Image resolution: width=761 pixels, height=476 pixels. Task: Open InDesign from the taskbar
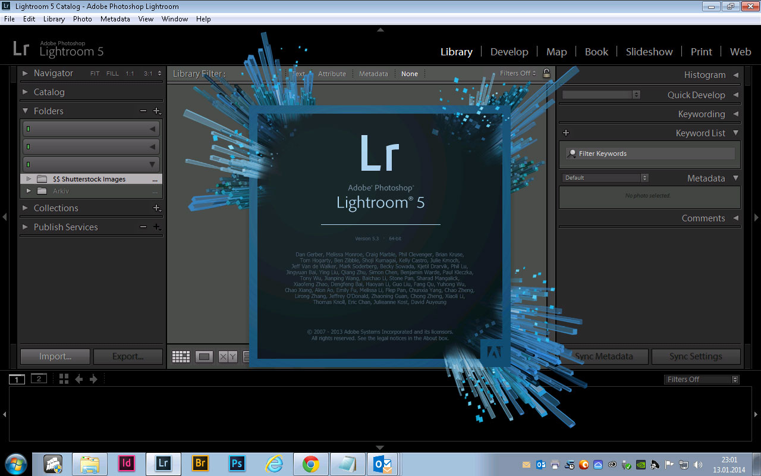pyautogui.click(x=126, y=464)
